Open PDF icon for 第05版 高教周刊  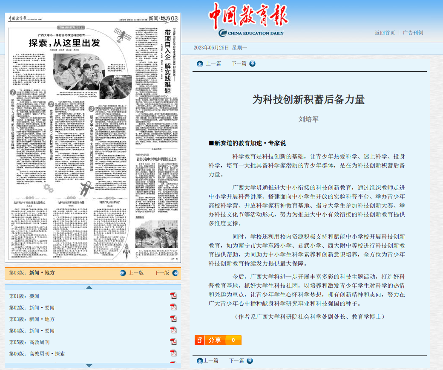point(173,342)
